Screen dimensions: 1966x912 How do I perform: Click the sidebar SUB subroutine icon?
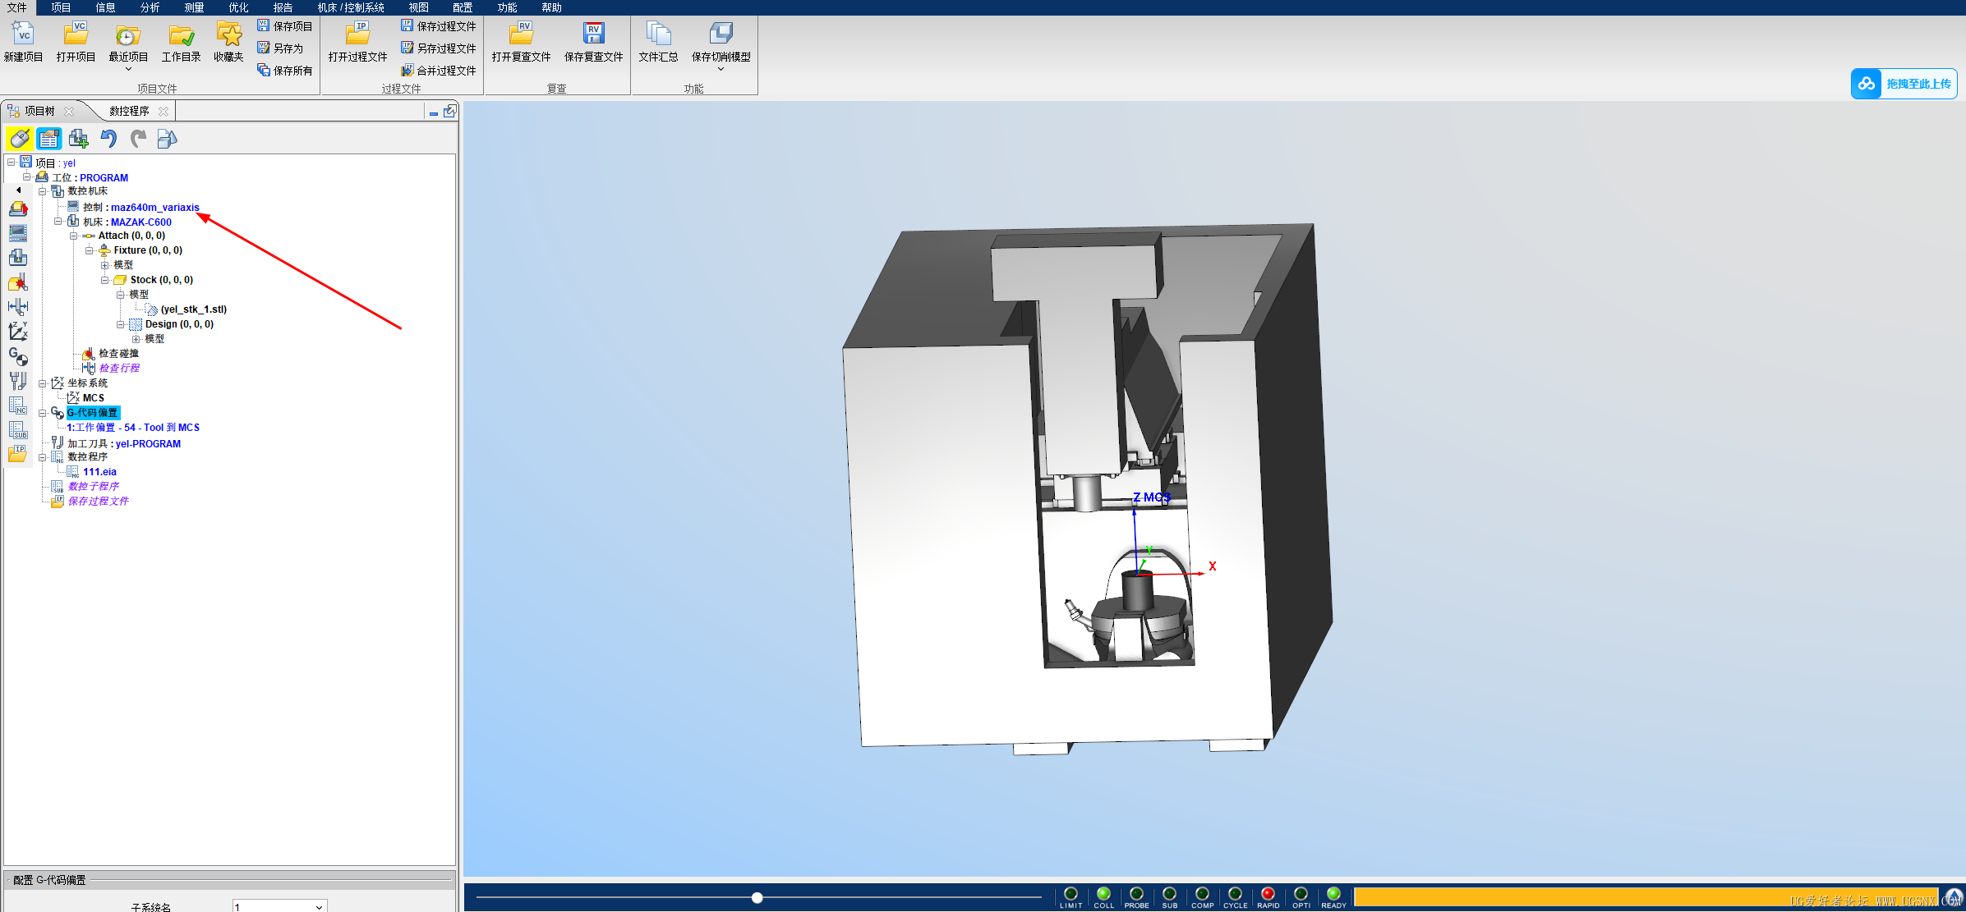[x=18, y=430]
